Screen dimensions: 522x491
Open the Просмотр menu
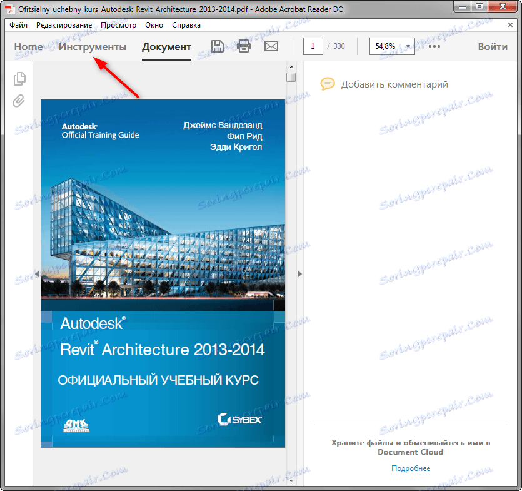tap(118, 25)
